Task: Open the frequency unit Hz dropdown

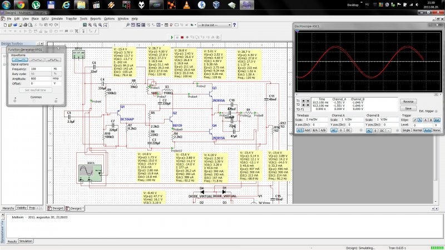Action: tap(55, 69)
